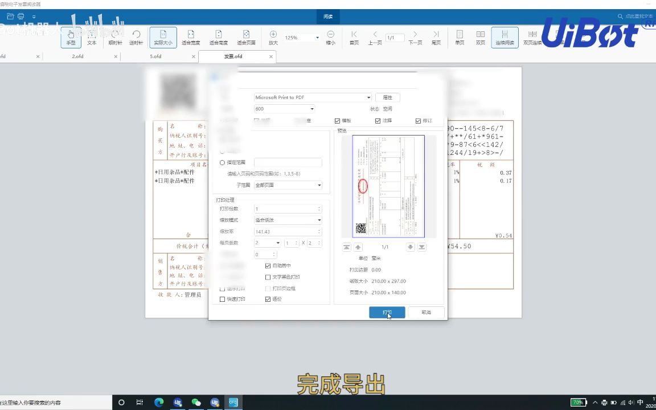Expand the 子范围 page subrange dropdown

(319, 185)
